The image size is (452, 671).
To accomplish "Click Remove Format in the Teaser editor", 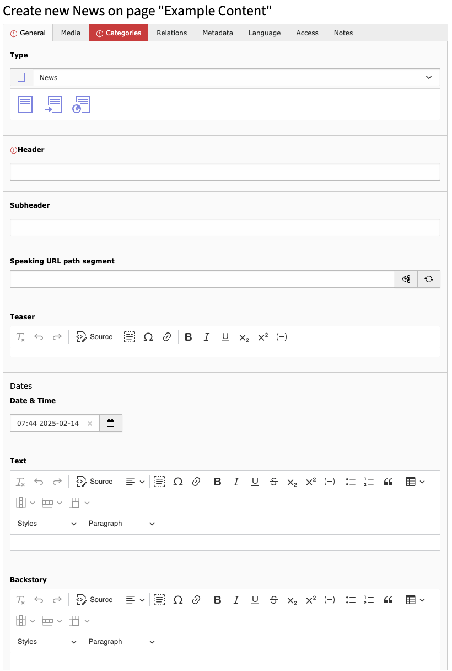I will click(20, 337).
